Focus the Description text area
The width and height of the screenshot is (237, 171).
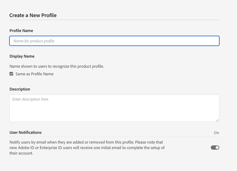tap(114, 110)
